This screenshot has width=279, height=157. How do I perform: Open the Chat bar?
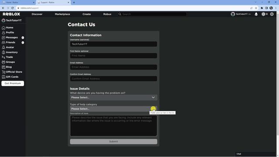click(255, 154)
